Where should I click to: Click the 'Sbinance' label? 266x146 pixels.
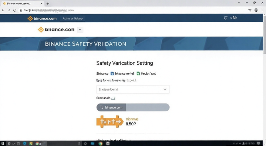(102, 74)
